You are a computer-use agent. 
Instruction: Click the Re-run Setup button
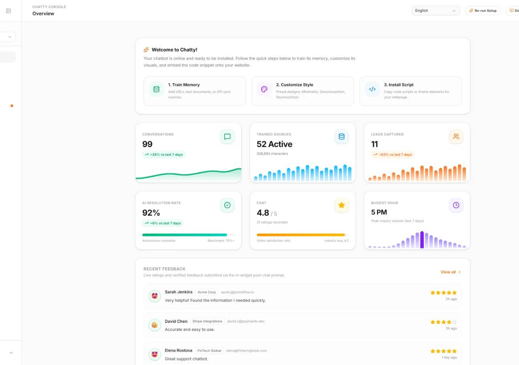[483, 11]
